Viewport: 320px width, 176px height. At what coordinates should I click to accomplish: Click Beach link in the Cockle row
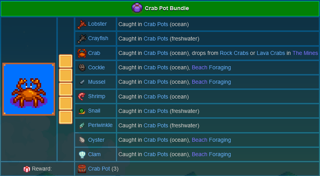pos(200,67)
